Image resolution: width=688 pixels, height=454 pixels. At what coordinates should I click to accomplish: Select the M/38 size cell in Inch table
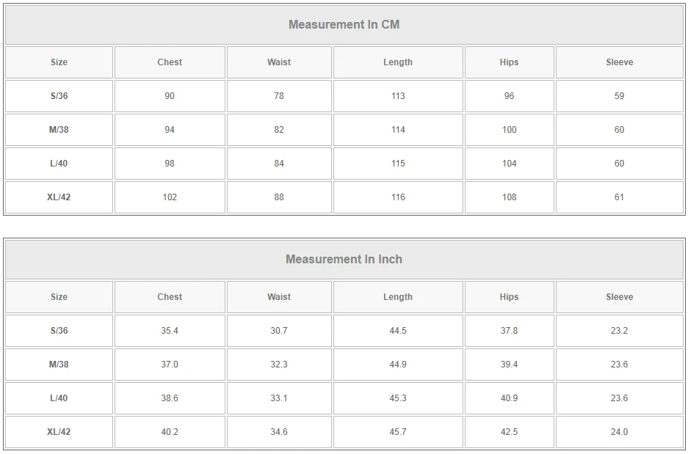tap(59, 365)
